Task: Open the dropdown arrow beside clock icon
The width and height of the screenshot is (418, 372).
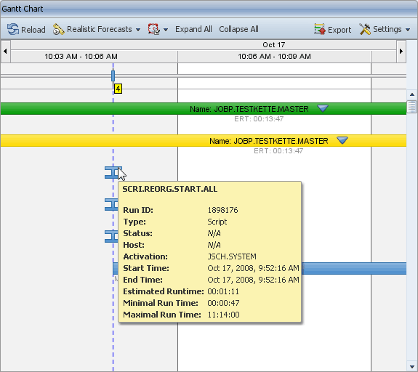Action: pyautogui.click(x=166, y=30)
